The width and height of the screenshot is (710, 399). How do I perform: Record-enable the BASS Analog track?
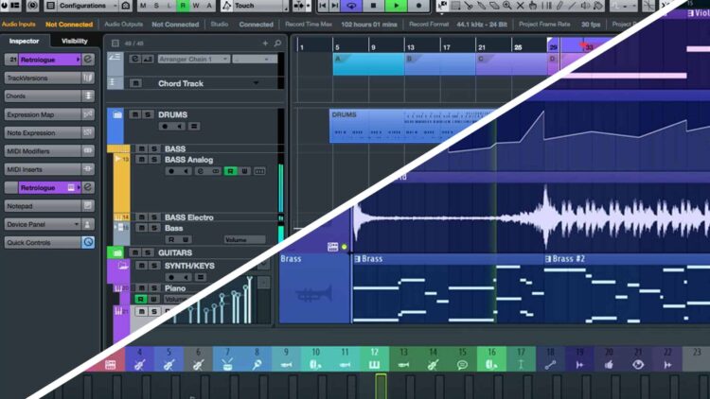click(171, 171)
